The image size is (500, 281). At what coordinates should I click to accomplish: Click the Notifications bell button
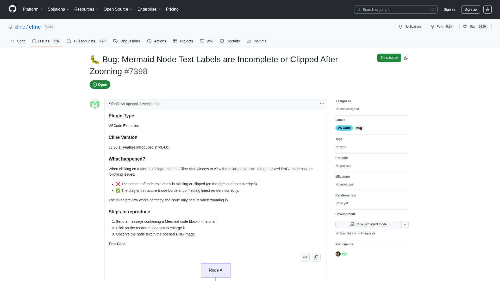[410, 27]
